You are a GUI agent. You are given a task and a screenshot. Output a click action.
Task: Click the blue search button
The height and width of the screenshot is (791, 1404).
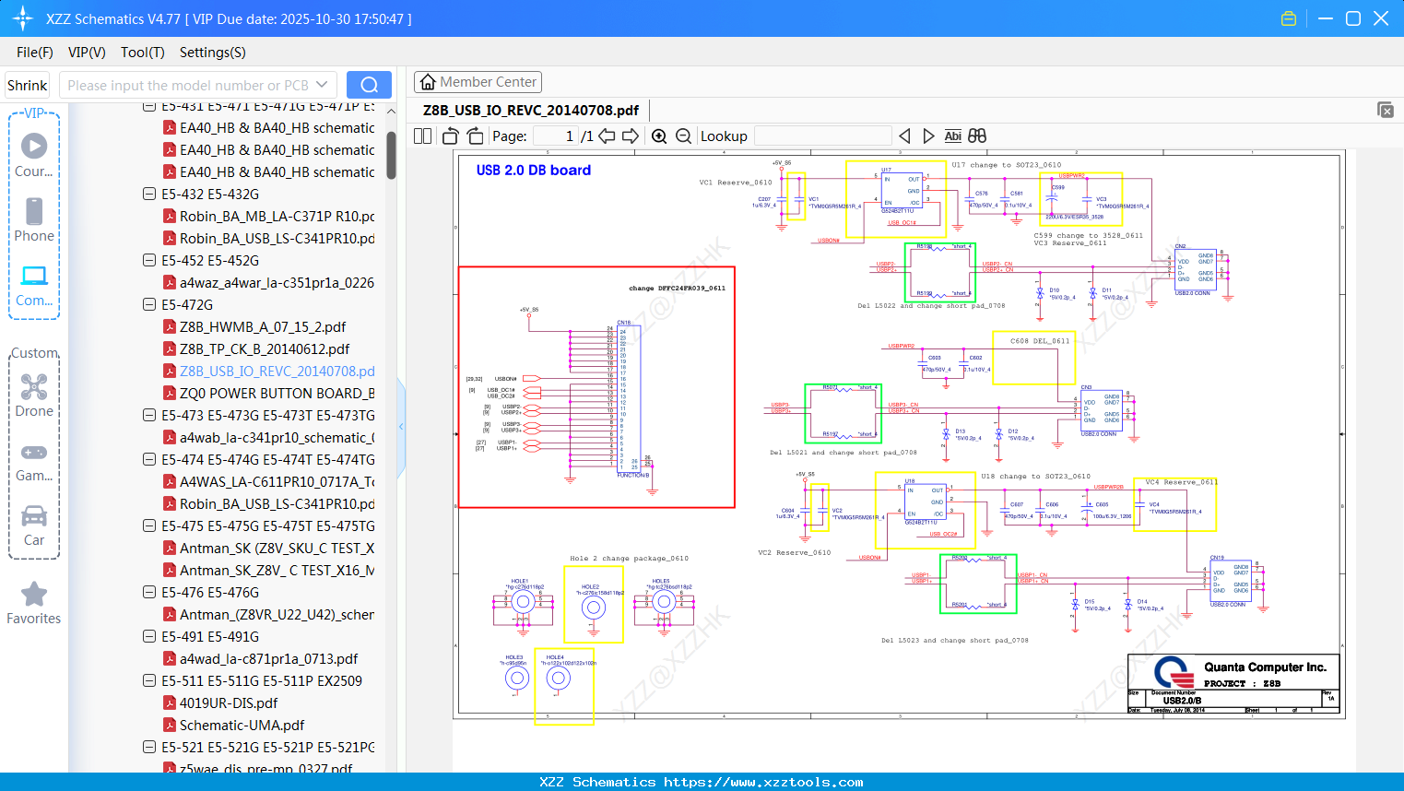(369, 85)
